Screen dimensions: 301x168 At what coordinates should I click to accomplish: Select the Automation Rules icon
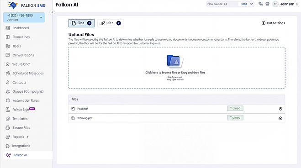click(x=8, y=100)
